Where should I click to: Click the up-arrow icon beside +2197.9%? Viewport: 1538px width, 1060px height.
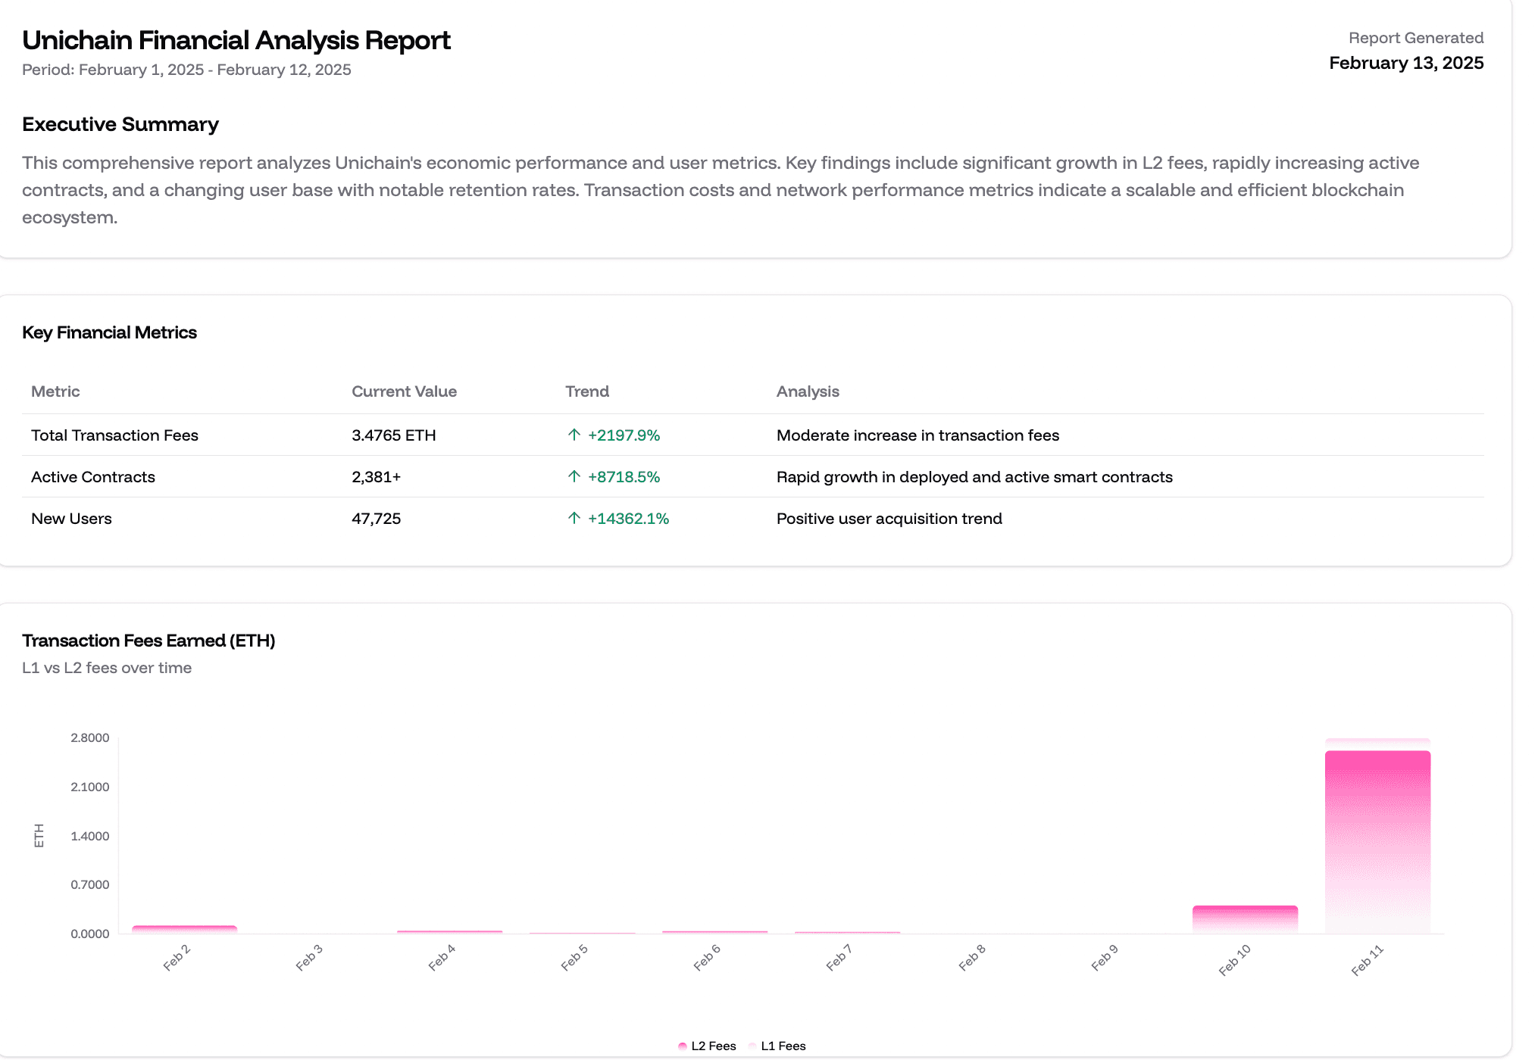click(x=574, y=435)
